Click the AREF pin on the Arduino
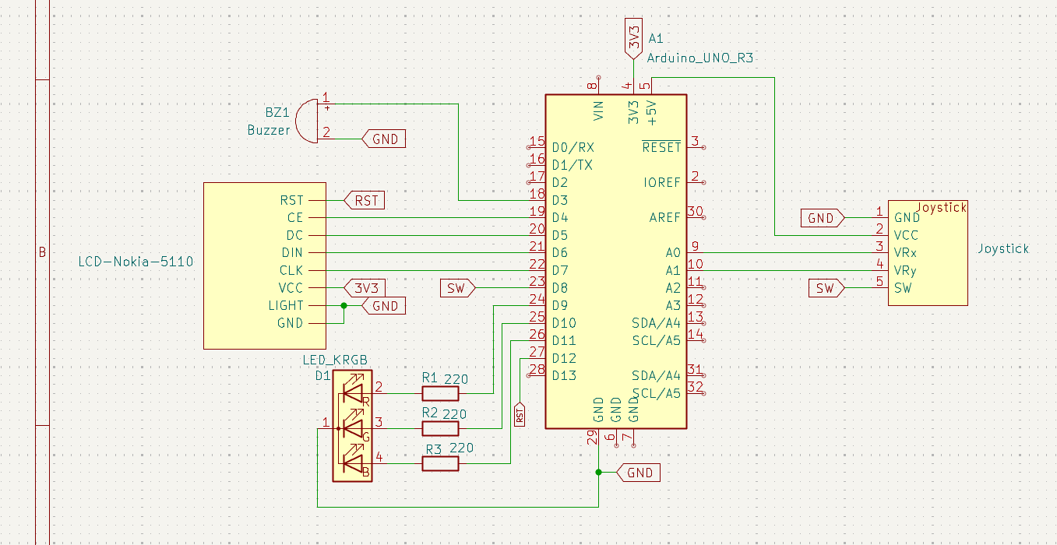 point(664,217)
